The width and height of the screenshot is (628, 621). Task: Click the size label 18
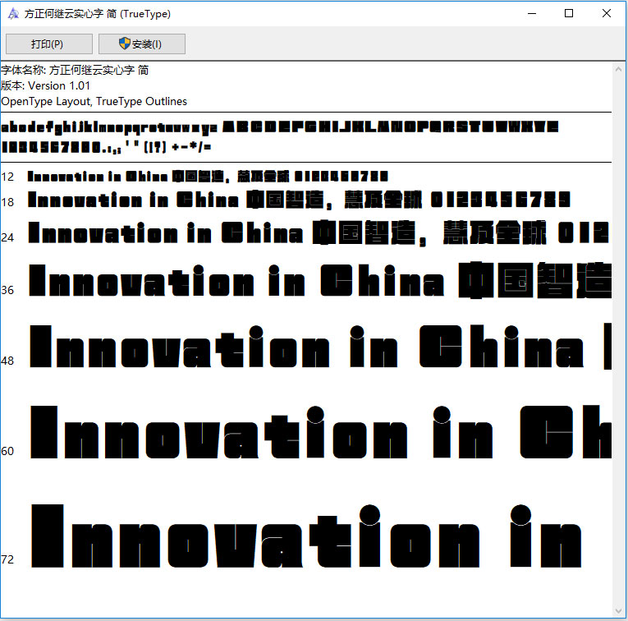pos(7,202)
